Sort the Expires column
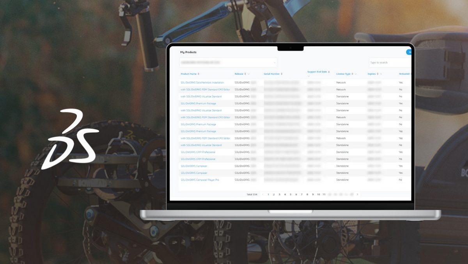The height and width of the screenshot is (264, 468). tap(377, 74)
